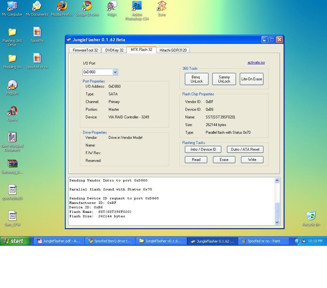Click the Benq UnLock button
Screen dimensions: 327x288
pos(196,79)
